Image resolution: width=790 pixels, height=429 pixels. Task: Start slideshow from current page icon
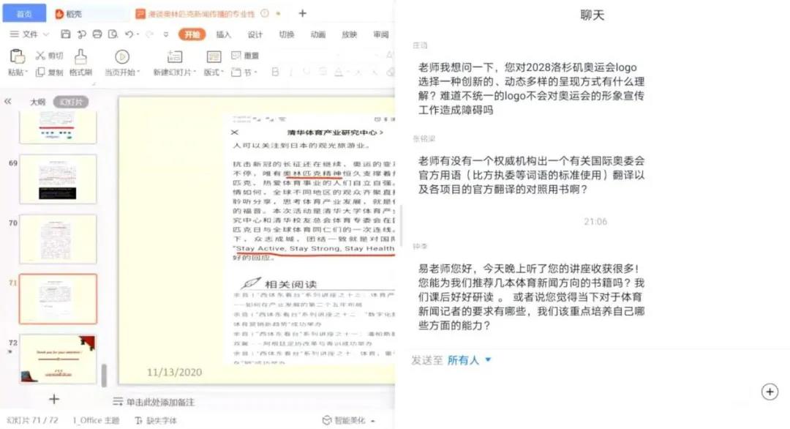click(121, 56)
